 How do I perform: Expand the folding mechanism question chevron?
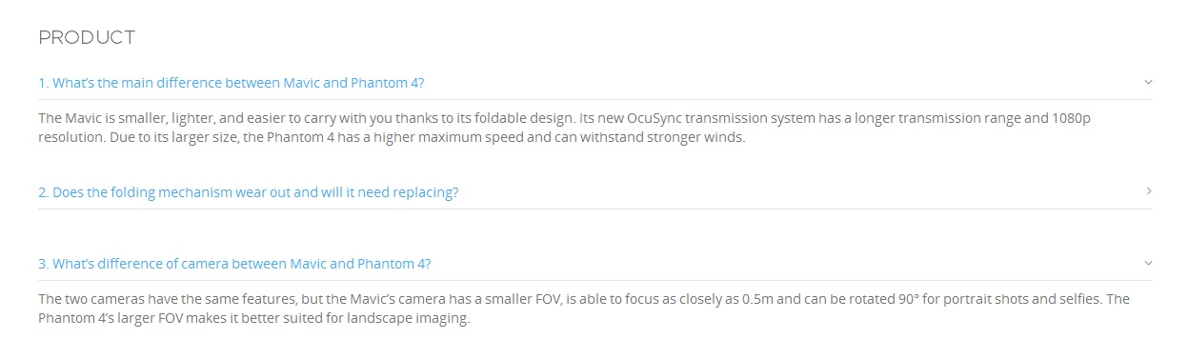tap(1149, 191)
